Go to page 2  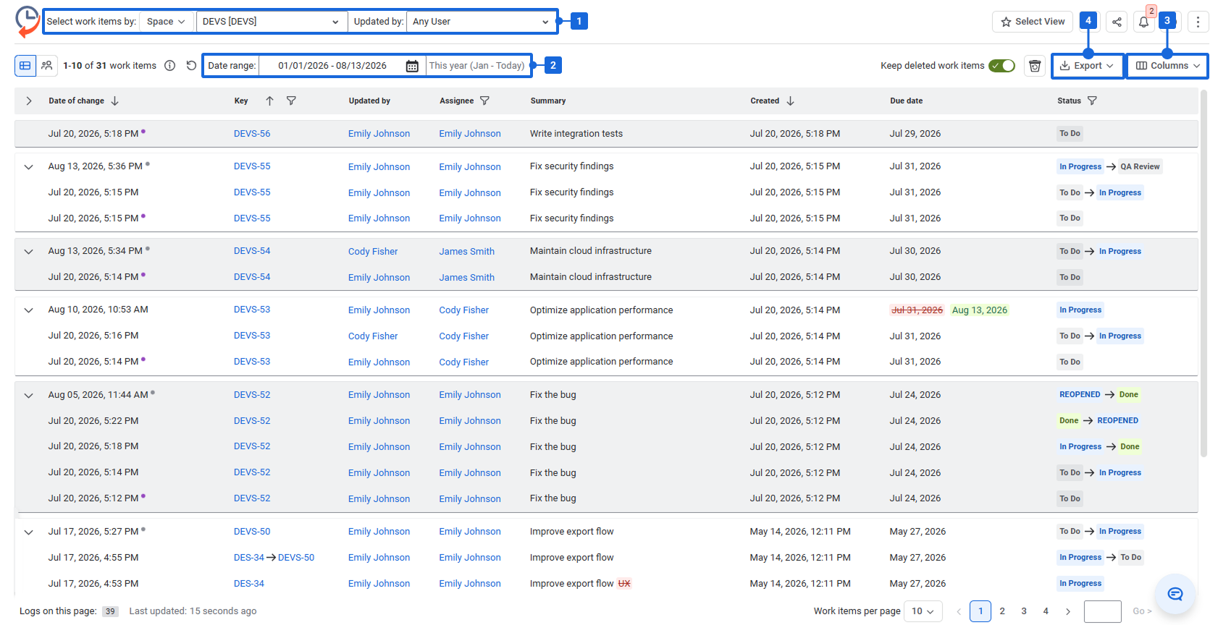1002,611
